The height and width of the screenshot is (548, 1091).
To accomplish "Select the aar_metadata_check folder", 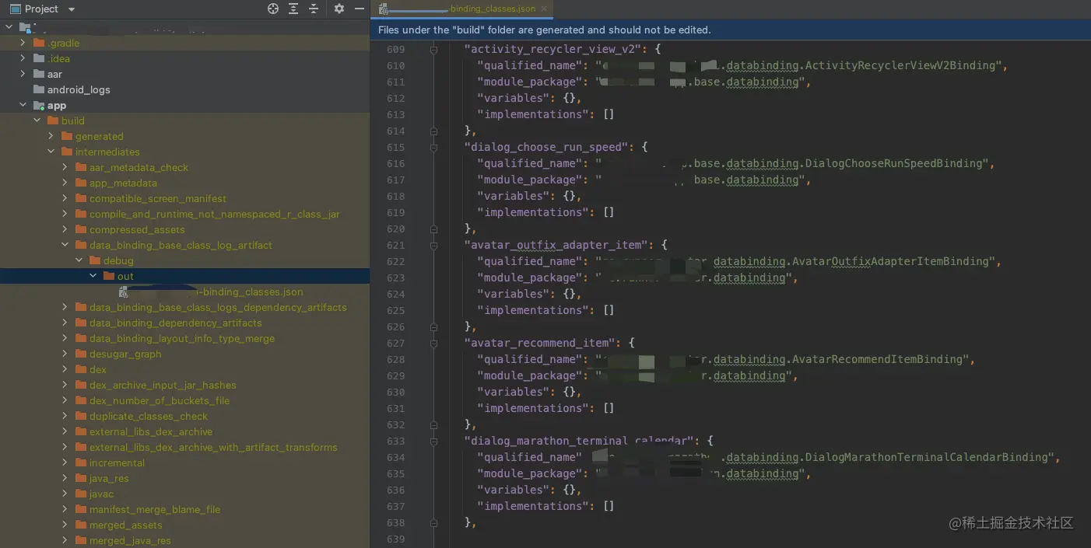I will [x=139, y=167].
